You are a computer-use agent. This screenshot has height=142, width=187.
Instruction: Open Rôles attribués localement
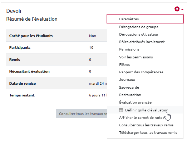coord(142,42)
